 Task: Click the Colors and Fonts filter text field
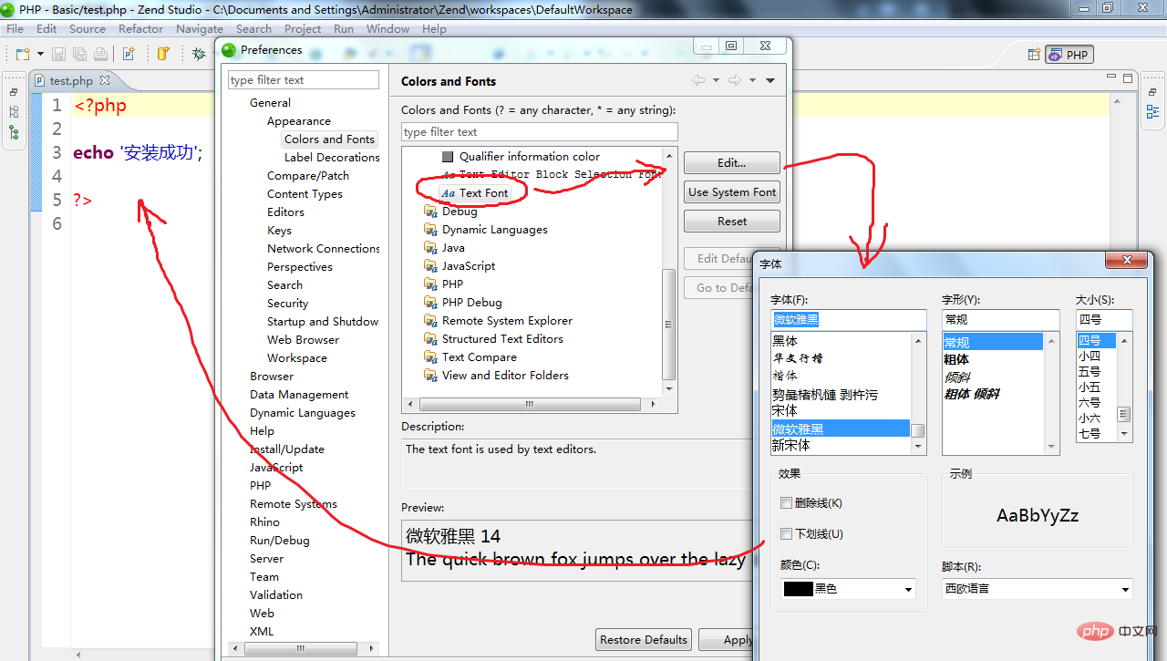coord(540,132)
